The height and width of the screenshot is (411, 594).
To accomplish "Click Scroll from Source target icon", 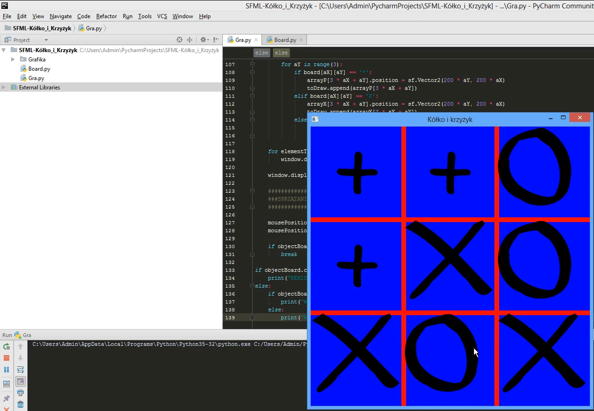I will point(180,40).
